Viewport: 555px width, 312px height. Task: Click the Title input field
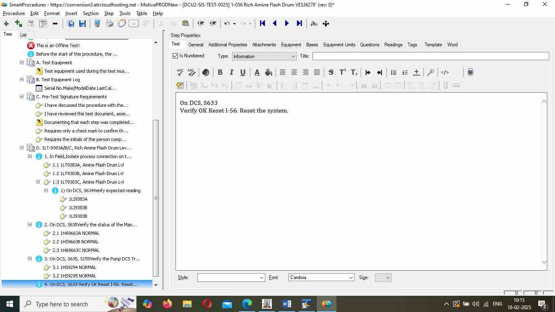pos(430,56)
